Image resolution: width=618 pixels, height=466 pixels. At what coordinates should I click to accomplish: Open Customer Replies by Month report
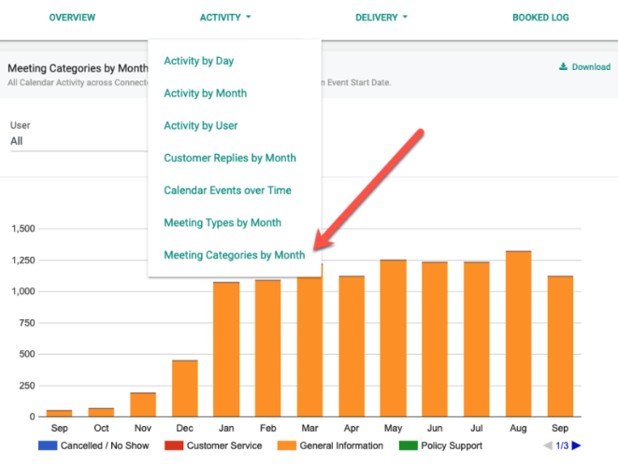point(229,158)
